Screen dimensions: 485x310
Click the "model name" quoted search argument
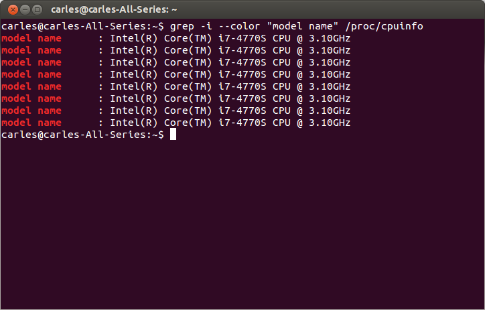(303, 26)
